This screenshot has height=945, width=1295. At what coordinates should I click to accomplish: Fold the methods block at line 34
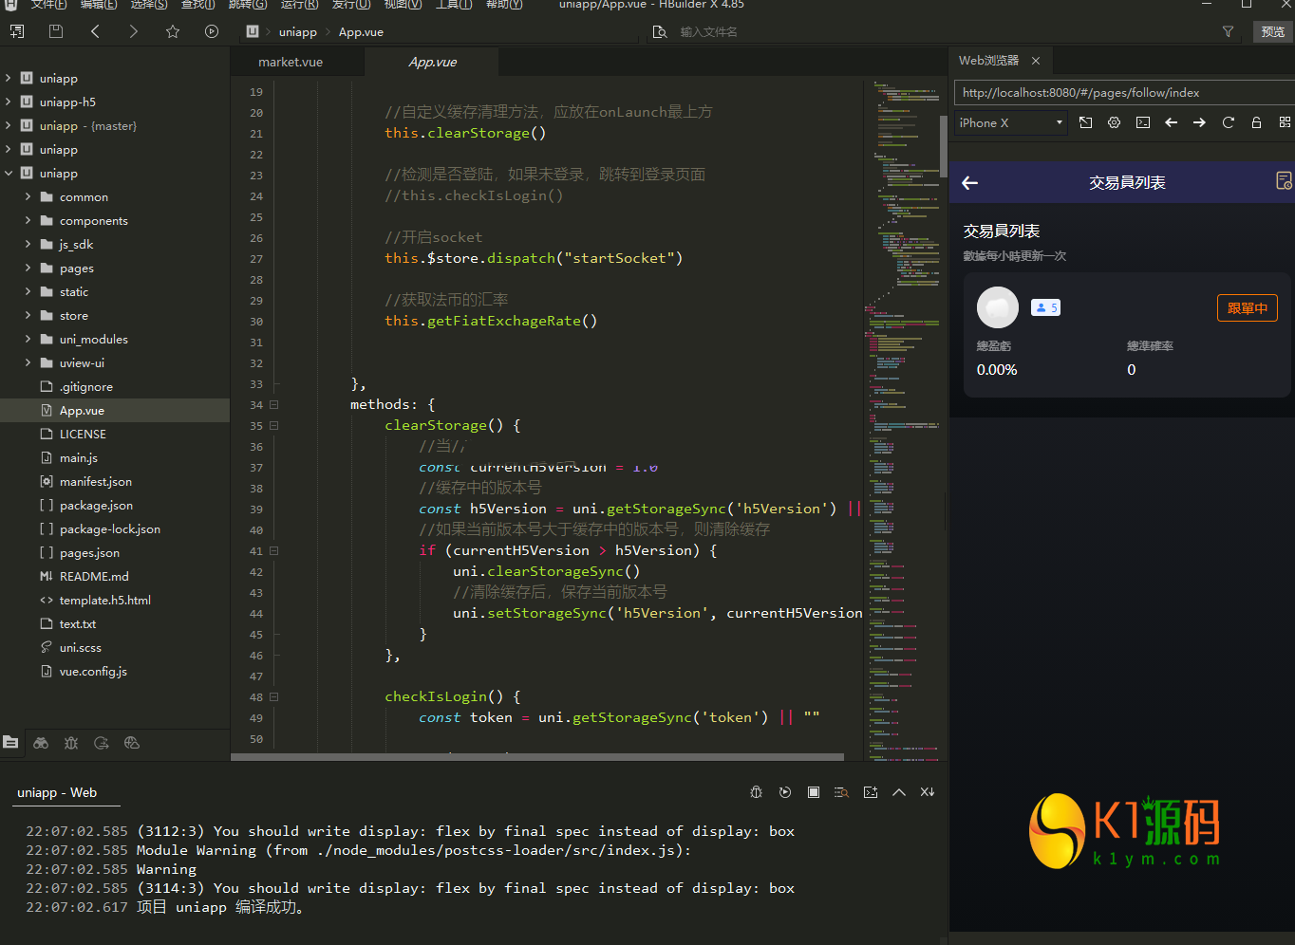point(274,404)
